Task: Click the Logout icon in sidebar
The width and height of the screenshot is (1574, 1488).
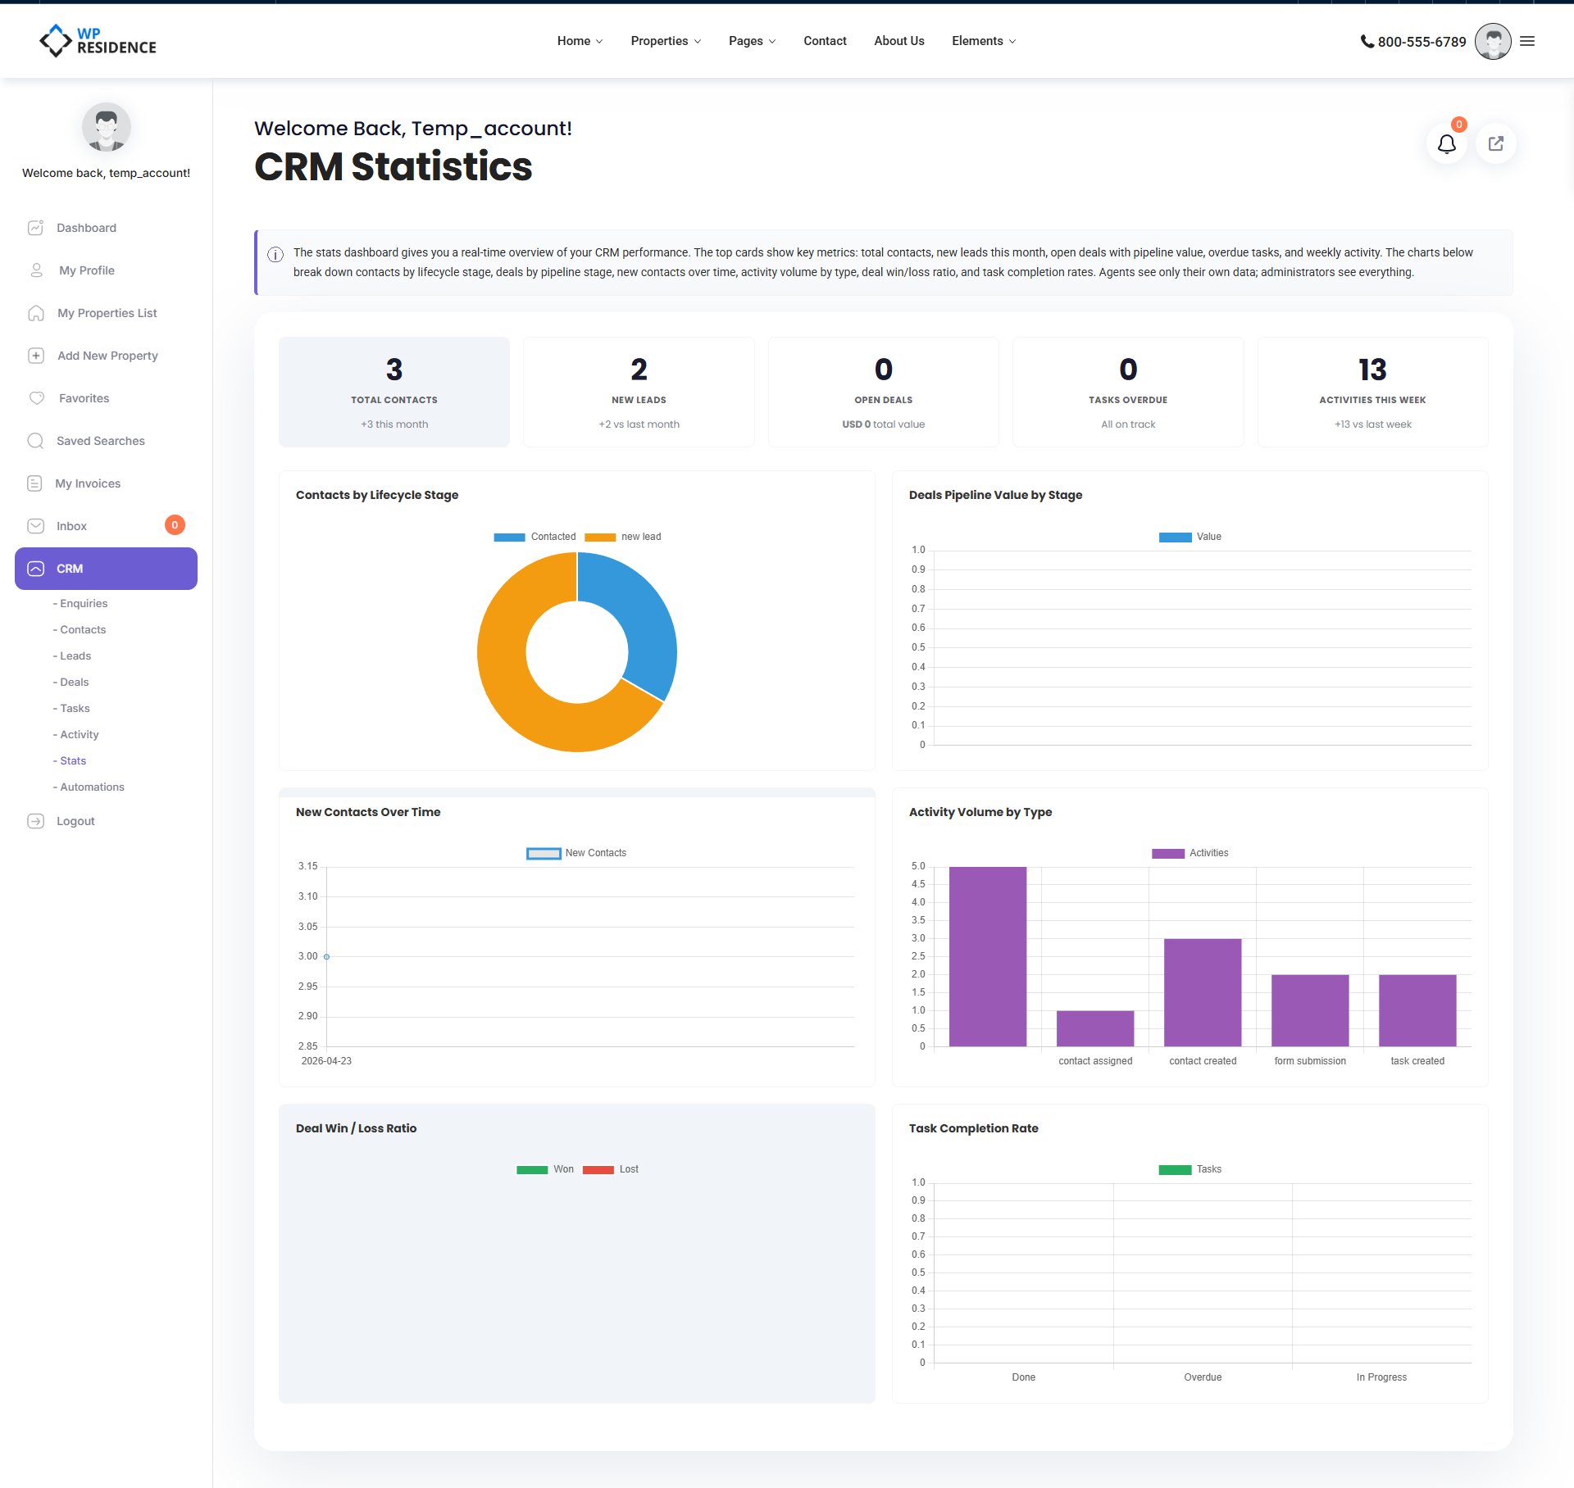Action: click(35, 821)
